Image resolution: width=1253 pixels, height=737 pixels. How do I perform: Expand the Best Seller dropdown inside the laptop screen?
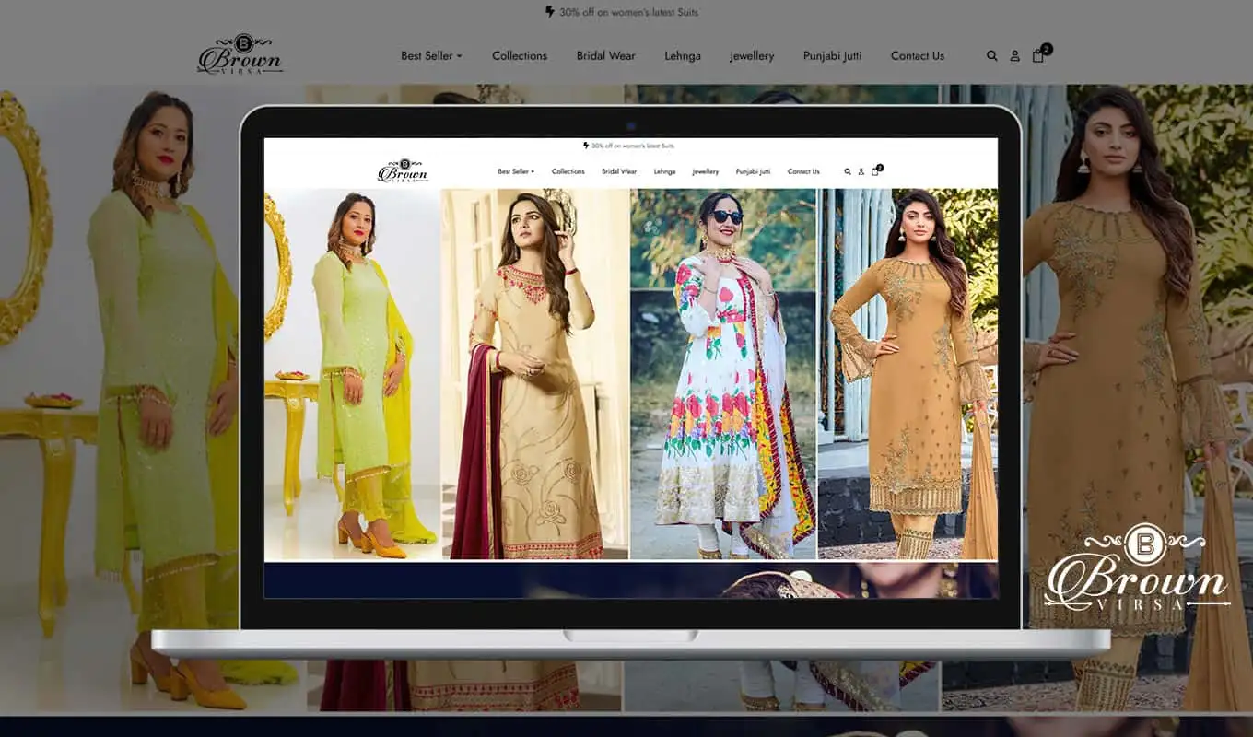click(x=516, y=171)
